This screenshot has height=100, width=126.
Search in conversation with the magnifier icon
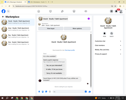click(x=112, y=33)
